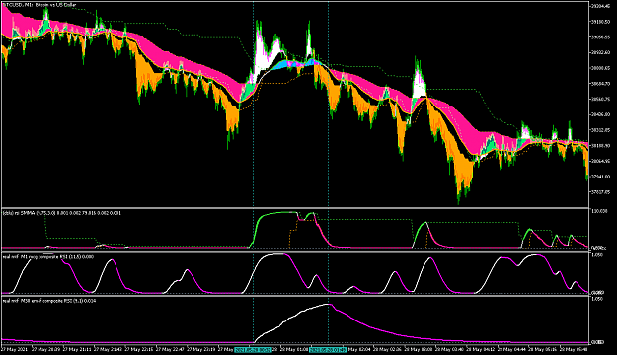
Task: Click the 38808.65 price scale label
Action: [601, 68]
